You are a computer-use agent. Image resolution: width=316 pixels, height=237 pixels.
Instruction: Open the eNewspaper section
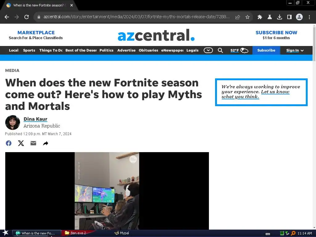coord(172,50)
